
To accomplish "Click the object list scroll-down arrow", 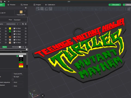I will pyautogui.click(x=27, y=68).
